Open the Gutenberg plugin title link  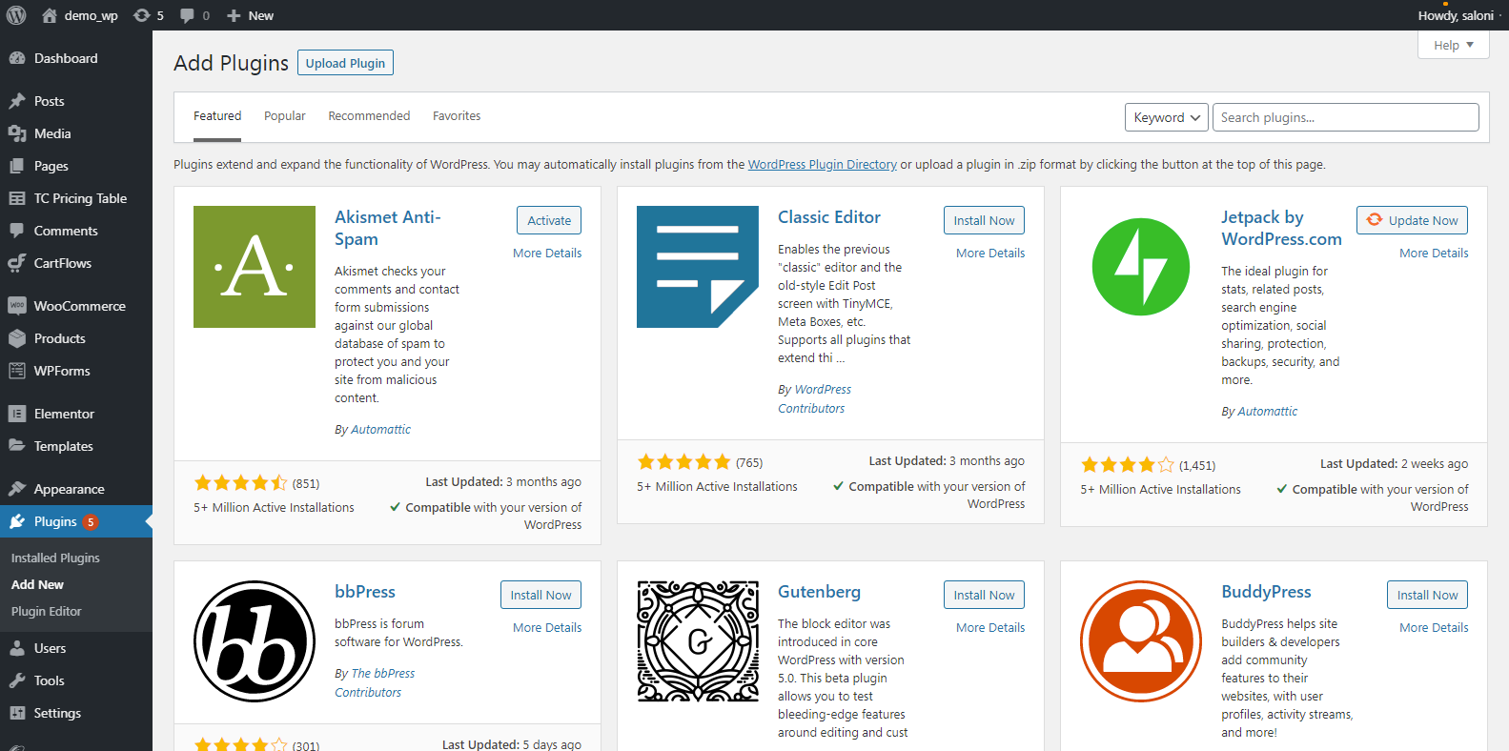pos(819,592)
